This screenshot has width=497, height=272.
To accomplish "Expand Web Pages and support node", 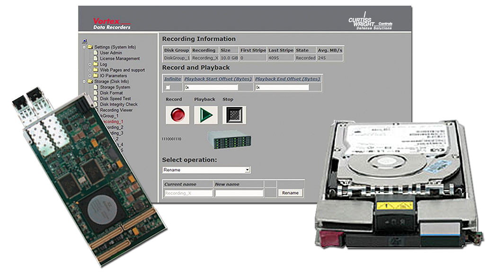I will pos(90,70).
